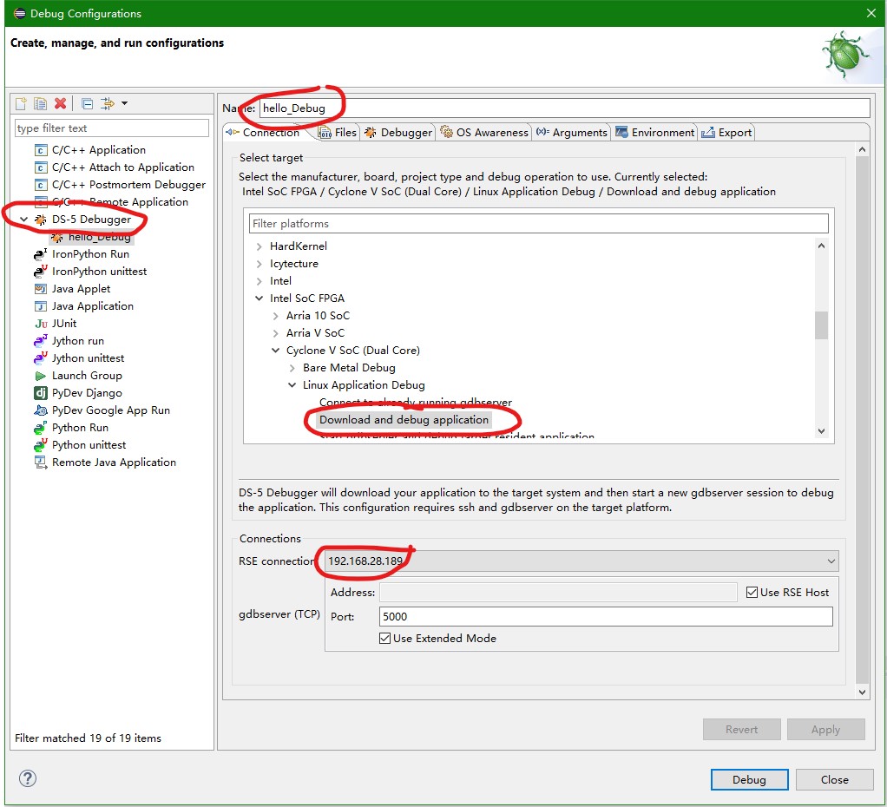
Task: Click the Python Run icon
Action: (41, 428)
